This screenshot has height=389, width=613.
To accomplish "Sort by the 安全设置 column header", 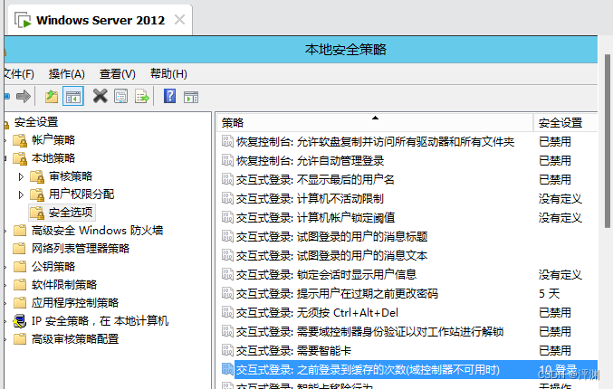I will pos(565,123).
